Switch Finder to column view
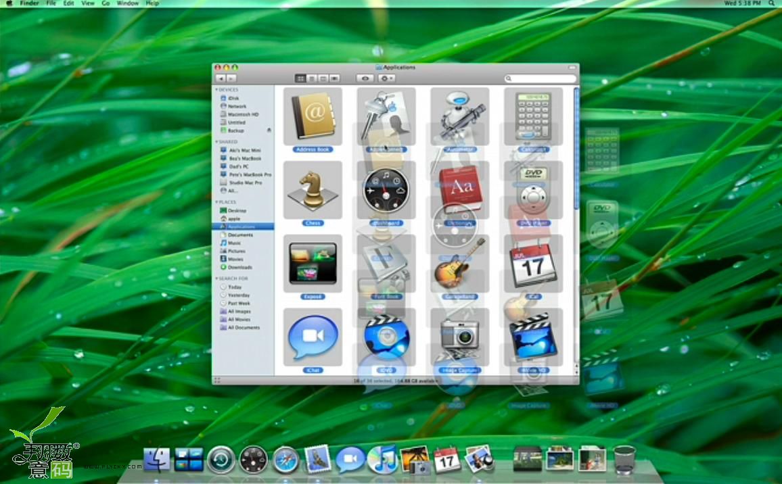Image resolution: width=782 pixels, height=484 pixels. pyautogui.click(x=323, y=78)
